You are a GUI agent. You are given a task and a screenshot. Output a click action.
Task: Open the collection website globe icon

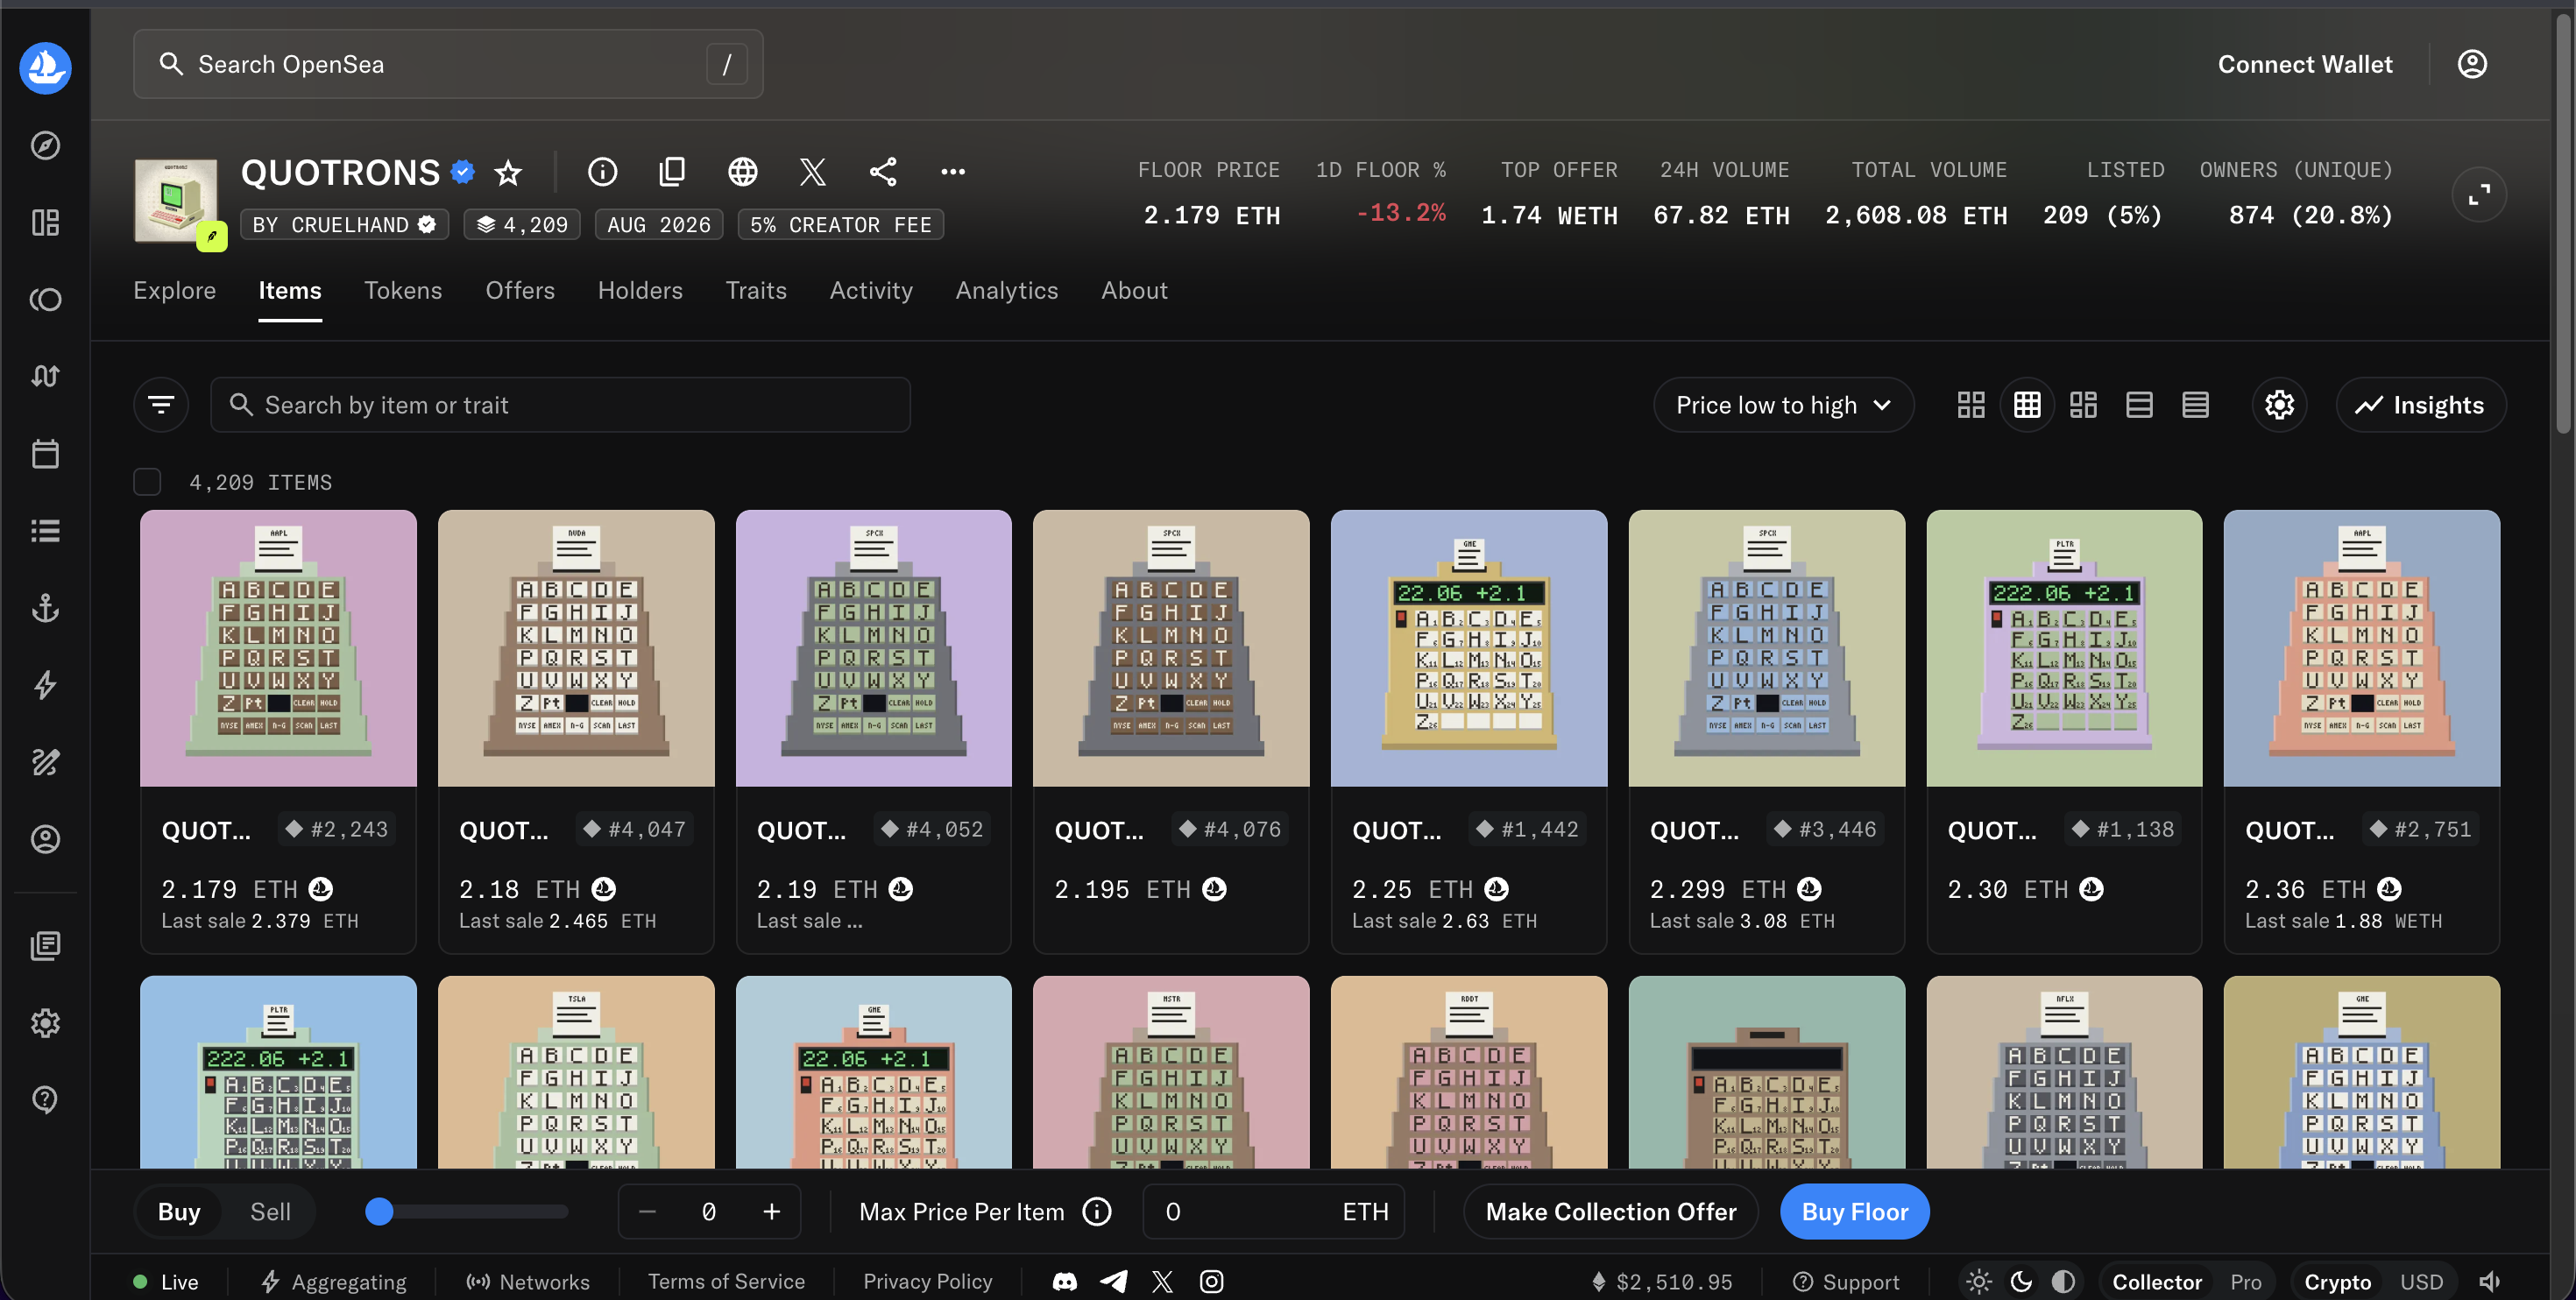pyautogui.click(x=742, y=172)
